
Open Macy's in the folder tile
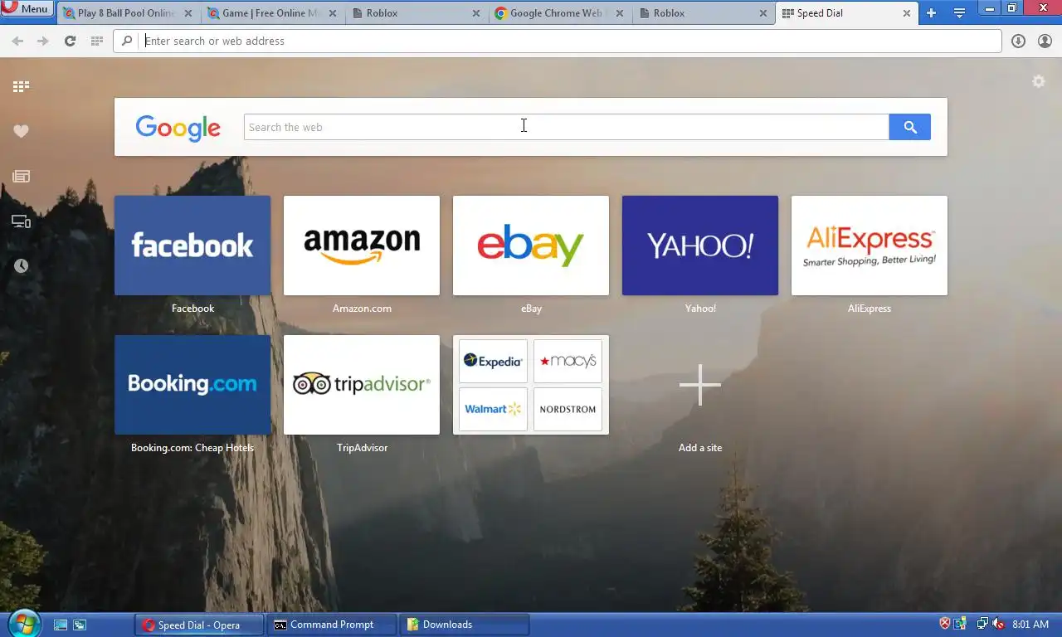(568, 361)
